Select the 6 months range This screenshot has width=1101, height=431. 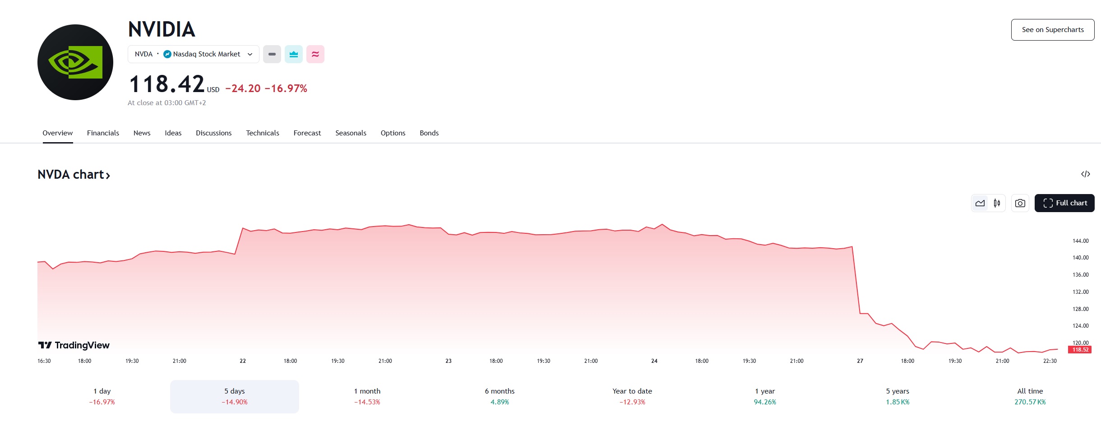[500, 397]
